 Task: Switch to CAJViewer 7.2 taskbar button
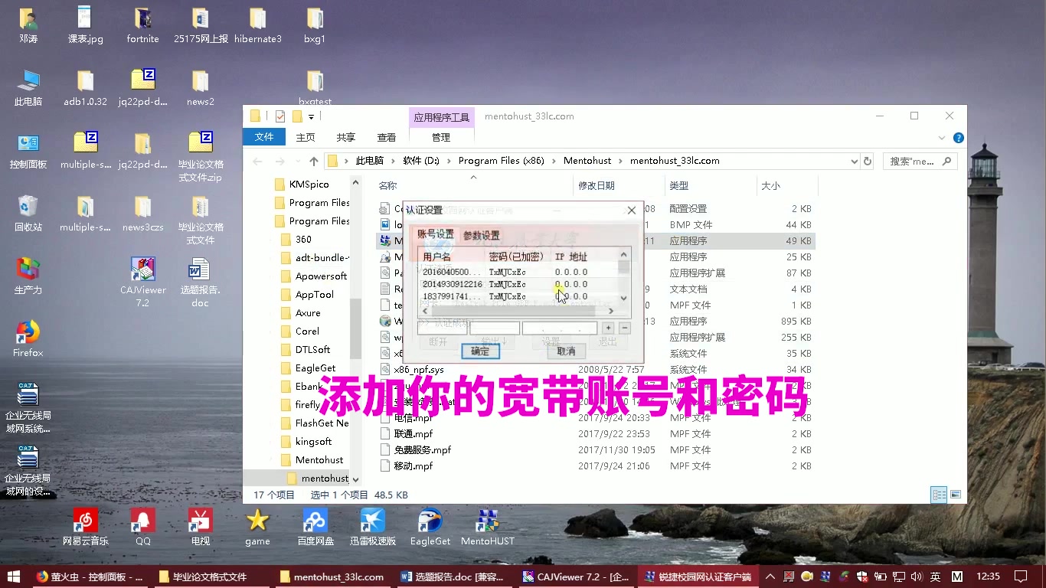[575, 577]
